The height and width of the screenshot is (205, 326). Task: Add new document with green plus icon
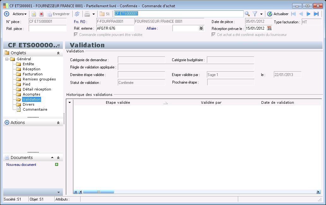tap(57, 164)
